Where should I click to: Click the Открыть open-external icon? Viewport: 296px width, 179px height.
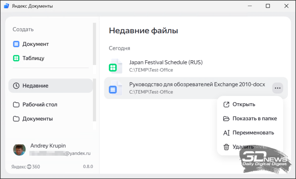[226, 105]
